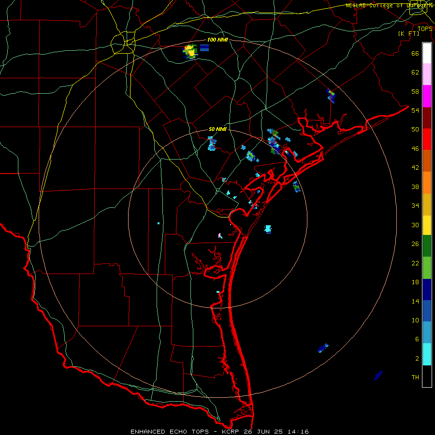Click the white color swatch beside 66
This screenshot has height=435, width=435.
tap(427, 53)
